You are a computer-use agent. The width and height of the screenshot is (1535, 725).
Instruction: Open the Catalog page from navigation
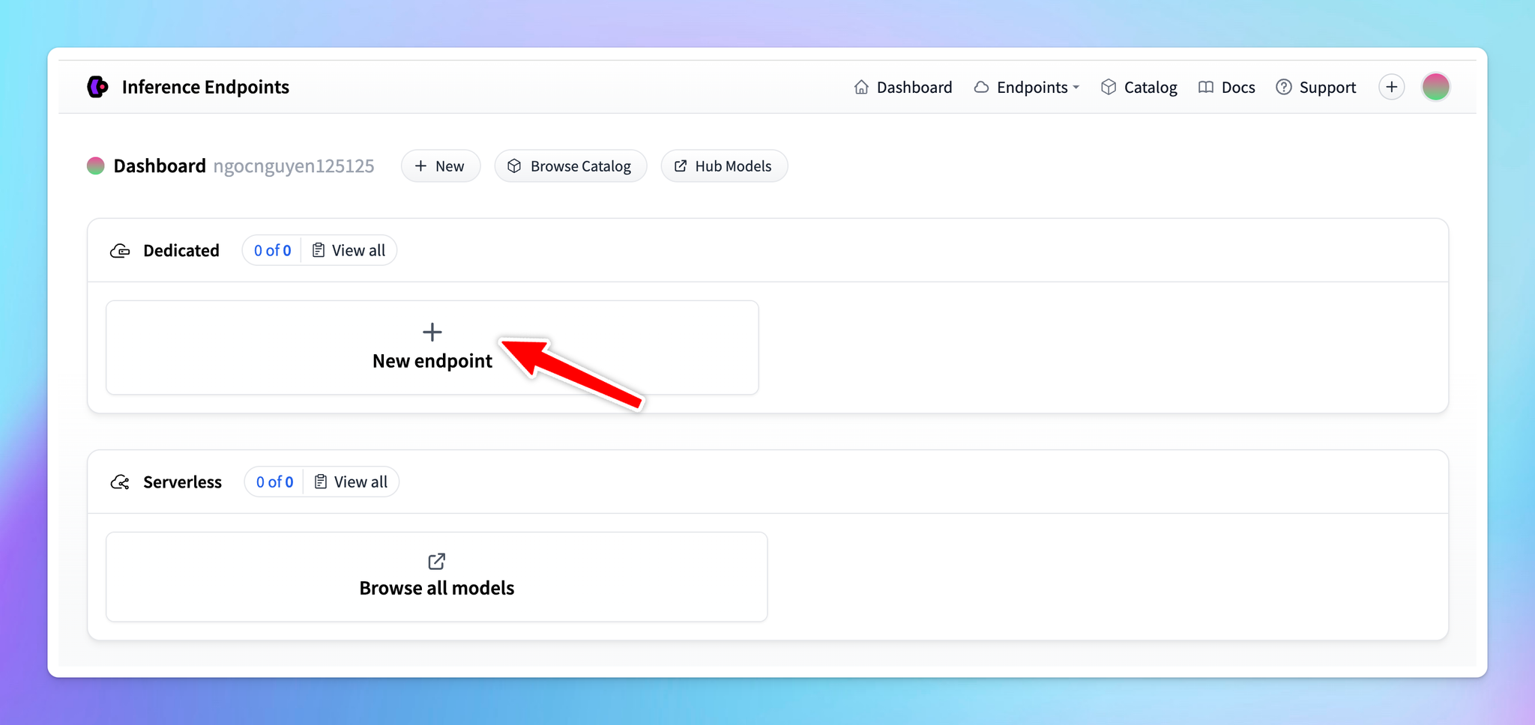click(1139, 87)
